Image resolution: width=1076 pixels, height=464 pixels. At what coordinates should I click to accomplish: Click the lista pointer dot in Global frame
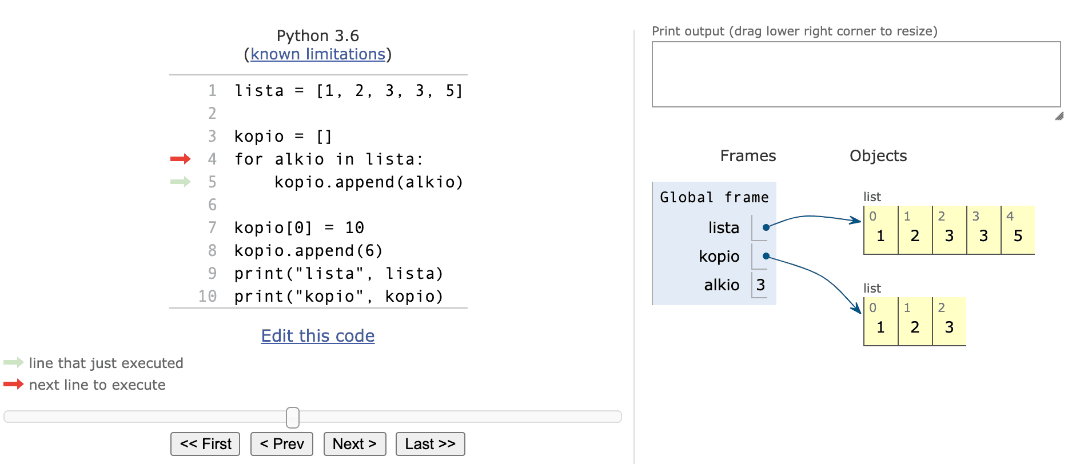click(x=766, y=227)
